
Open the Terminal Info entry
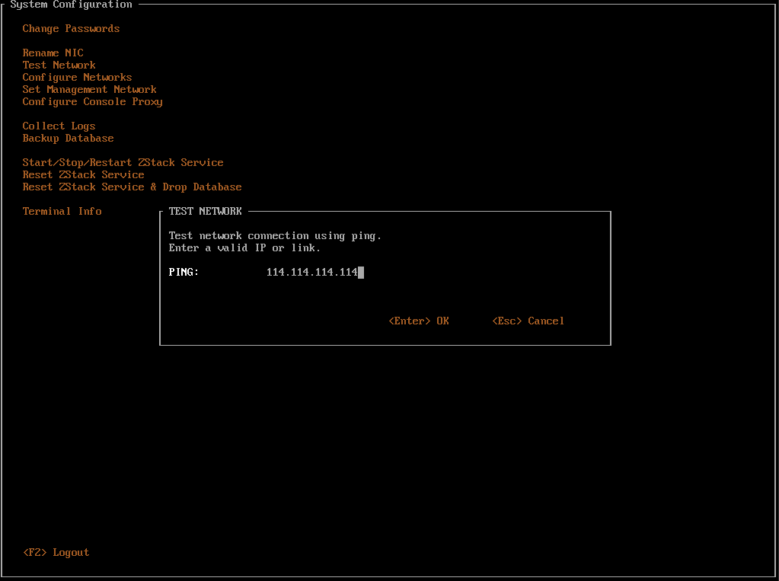point(62,212)
